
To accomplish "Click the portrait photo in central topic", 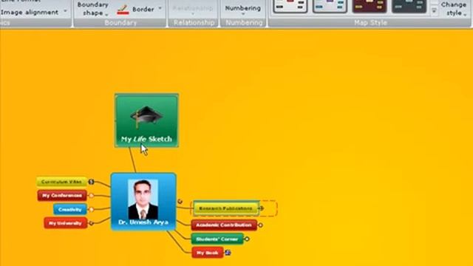I will 143,199.
